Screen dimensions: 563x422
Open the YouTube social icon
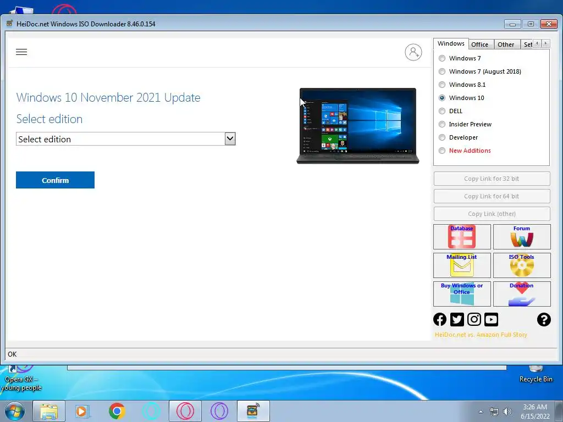point(491,319)
